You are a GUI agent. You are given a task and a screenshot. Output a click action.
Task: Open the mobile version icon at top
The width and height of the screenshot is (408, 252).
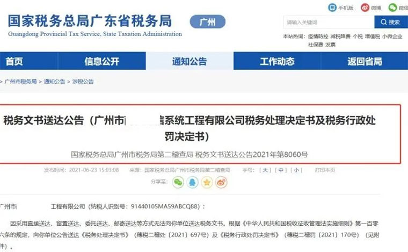pos(332,8)
